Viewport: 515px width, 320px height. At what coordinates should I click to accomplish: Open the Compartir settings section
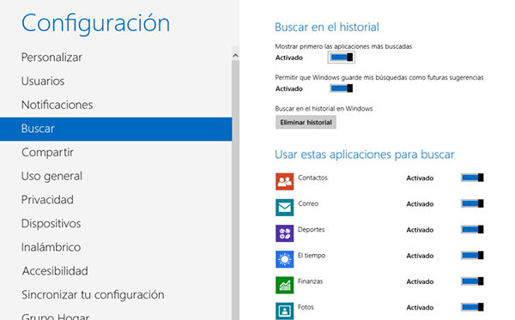pyautogui.click(x=116, y=153)
